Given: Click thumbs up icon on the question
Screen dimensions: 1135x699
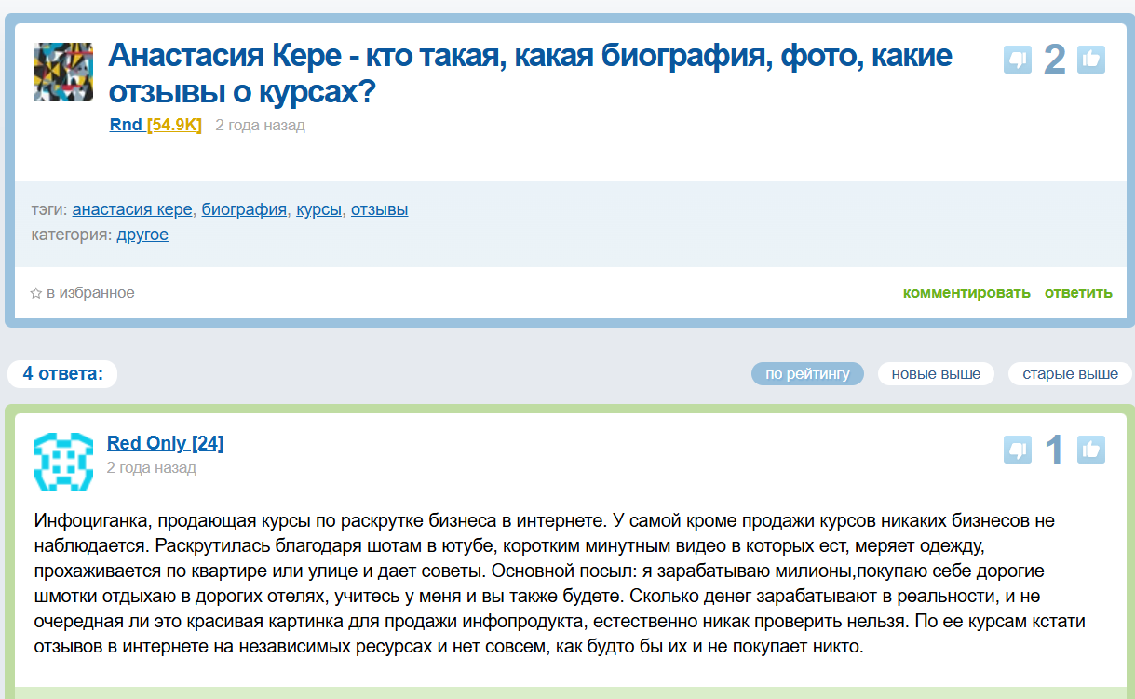Looking at the screenshot, I should [1091, 60].
